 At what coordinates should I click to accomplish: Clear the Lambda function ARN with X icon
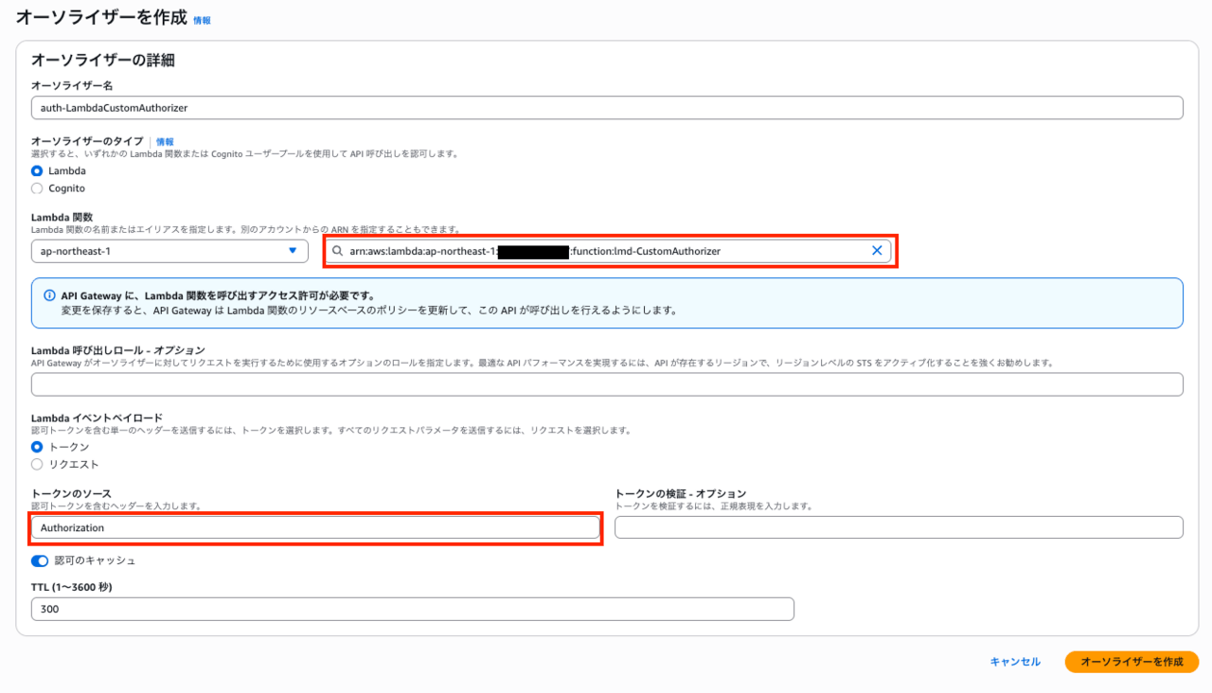pos(876,251)
